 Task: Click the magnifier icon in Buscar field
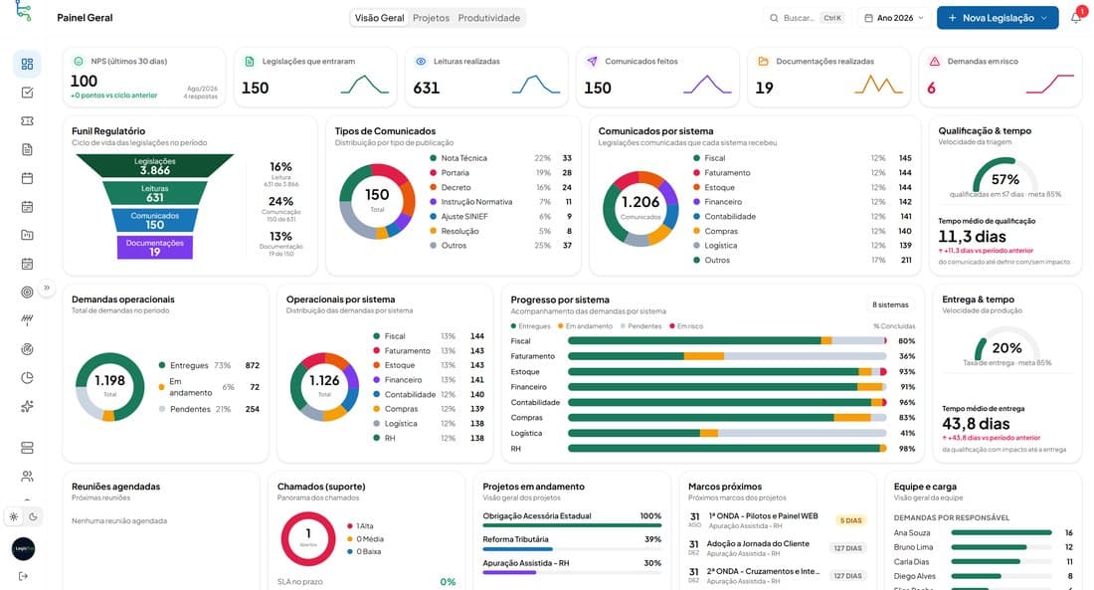click(x=774, y=18)
